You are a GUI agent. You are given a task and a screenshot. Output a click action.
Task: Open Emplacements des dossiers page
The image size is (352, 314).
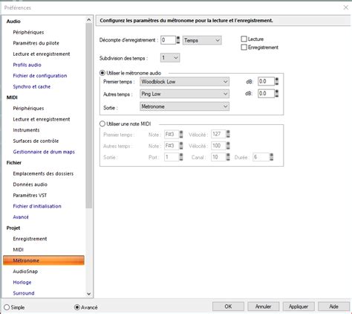[43, 173]
